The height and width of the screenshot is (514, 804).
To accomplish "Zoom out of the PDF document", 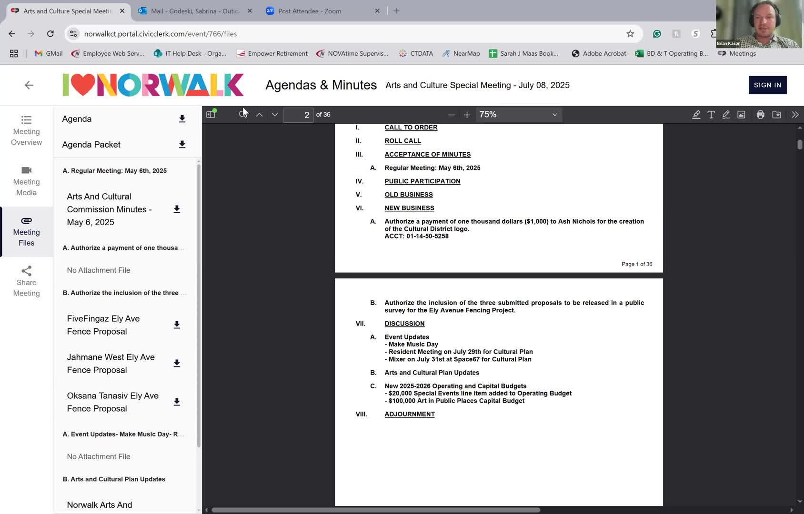I will [x=452, y=115].
